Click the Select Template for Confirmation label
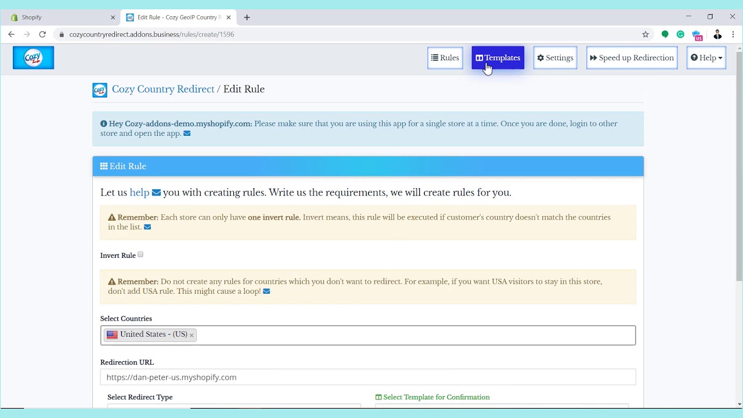The height and width of the screenshot is (418, 743). pos(432,397)
